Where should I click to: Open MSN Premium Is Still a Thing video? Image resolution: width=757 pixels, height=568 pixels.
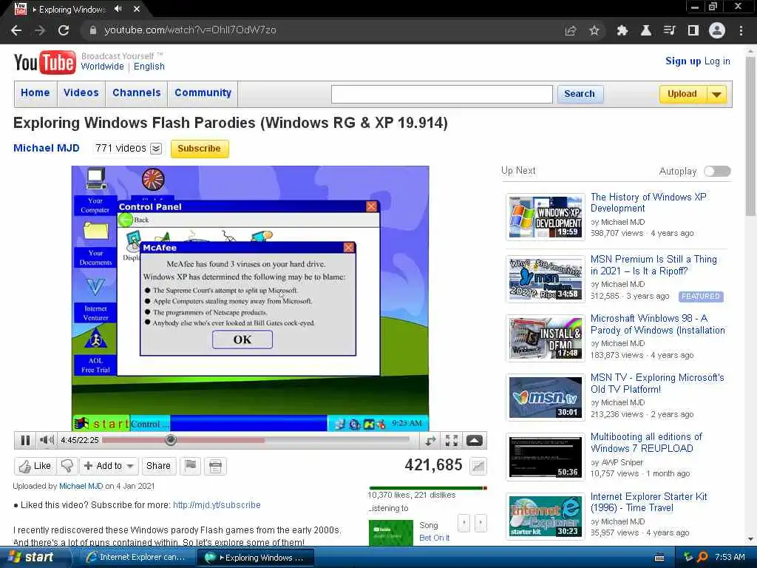pyautogui.click(x=654, y=265)
